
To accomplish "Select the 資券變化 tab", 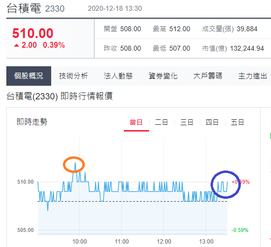I will 163,76.
